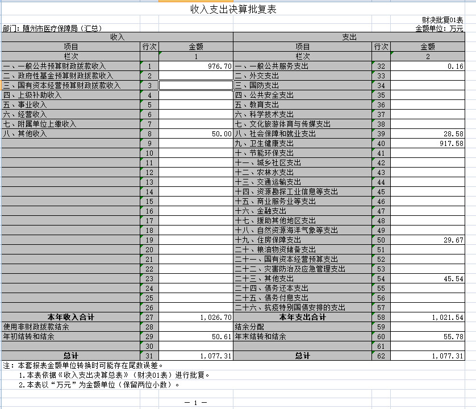The height and width of the screenshot is (409, 476).
Task: Select the 976.70 amount cell
Action: pos(196,66)
